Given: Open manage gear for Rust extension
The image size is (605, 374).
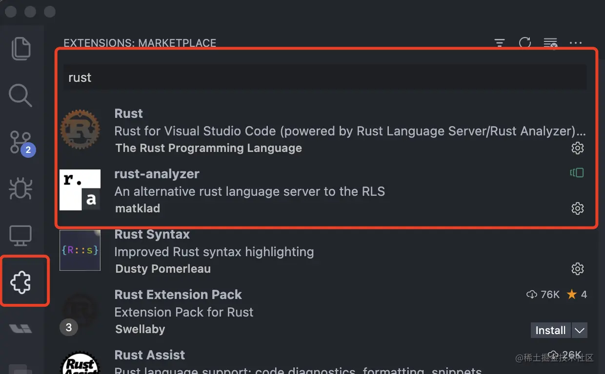Looking at the screenshot, I should (x=578, y=148).
